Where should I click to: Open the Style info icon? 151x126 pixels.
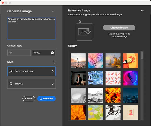click(54, 62)
